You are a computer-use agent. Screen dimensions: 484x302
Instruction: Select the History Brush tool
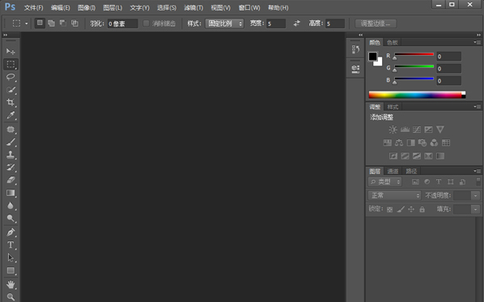tap(11, 168)
